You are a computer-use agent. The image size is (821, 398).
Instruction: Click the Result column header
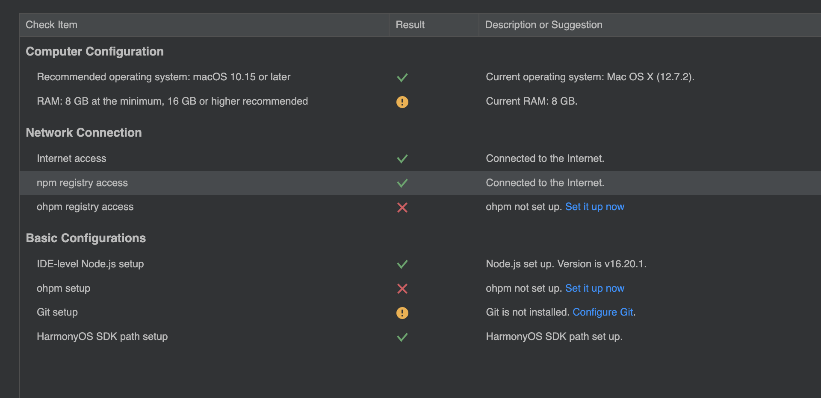[410, 25]
